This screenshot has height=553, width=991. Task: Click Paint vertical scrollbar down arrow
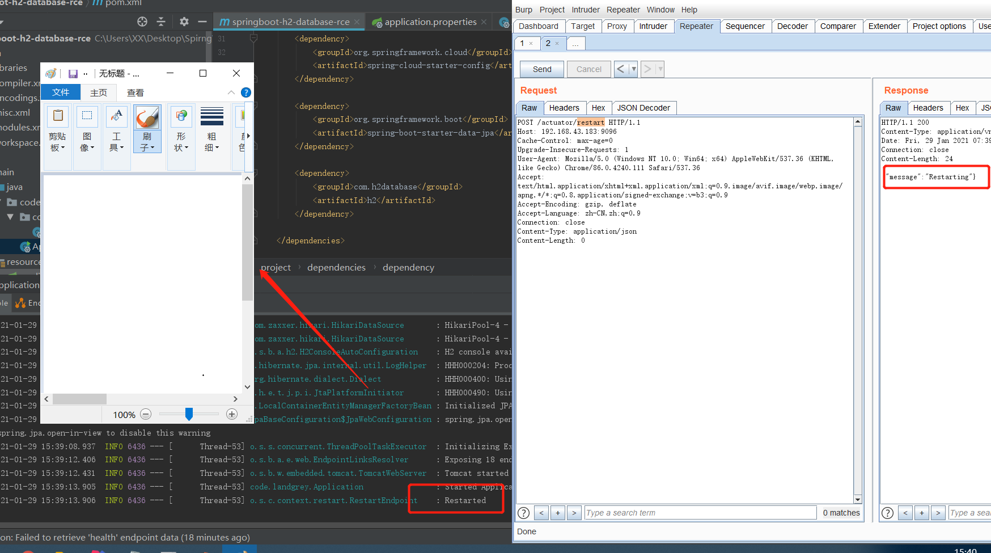coord(247,387)
